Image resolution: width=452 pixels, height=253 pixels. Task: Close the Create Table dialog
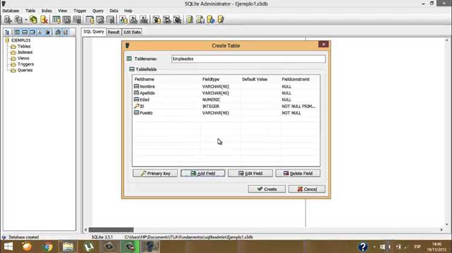(324, 44)
